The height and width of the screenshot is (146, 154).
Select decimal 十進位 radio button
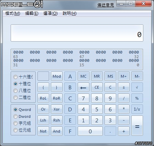coord(15,84)
